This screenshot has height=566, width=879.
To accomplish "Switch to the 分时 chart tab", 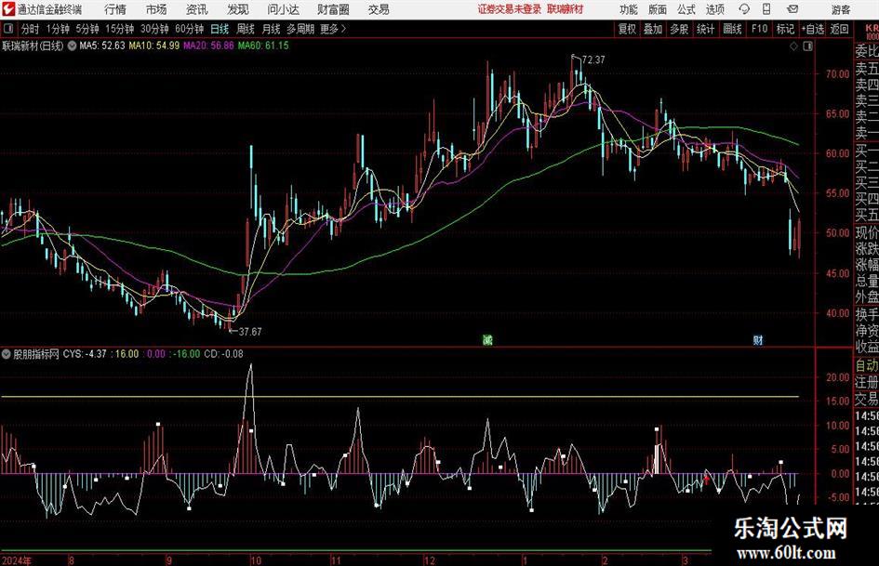I will coord(31,29).
